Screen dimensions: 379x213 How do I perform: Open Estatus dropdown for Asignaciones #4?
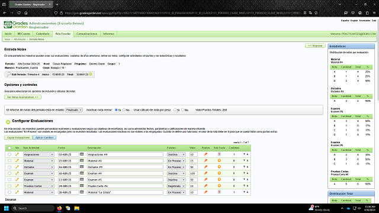[176, 154]
